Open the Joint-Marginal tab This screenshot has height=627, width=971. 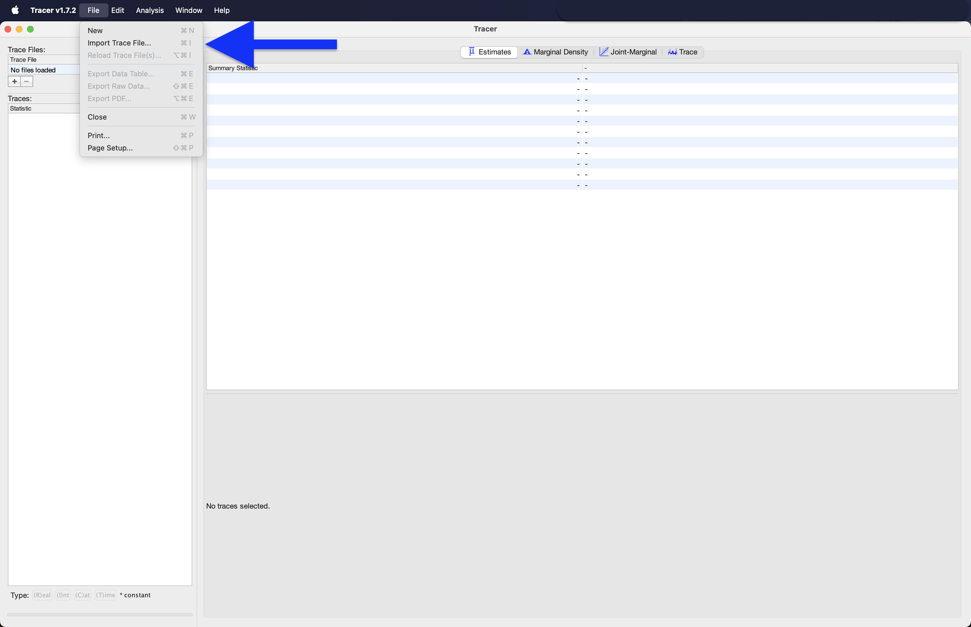(x=628, y=52)
